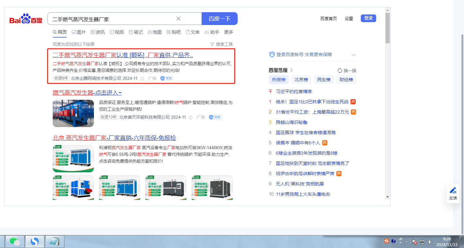Click the 换一换 refresh icon
Viewport: 464px width, 248px height.
coord(340,71)
